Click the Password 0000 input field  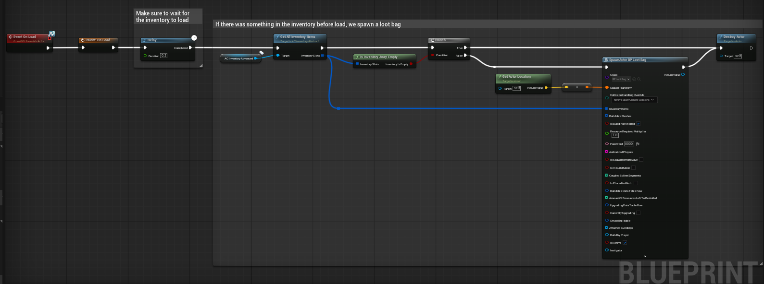click(629, 144)
